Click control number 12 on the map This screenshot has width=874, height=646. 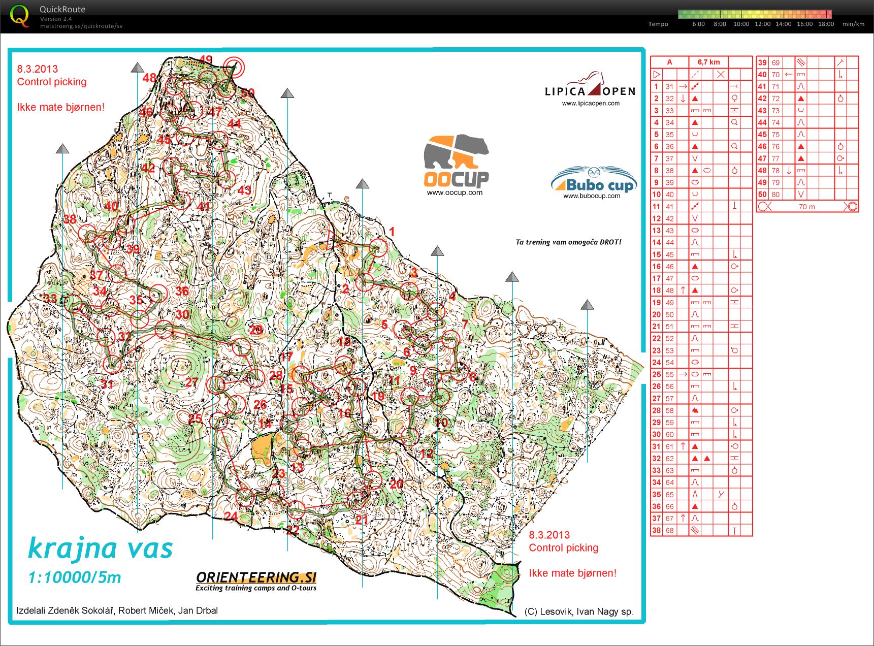point(427,454)
